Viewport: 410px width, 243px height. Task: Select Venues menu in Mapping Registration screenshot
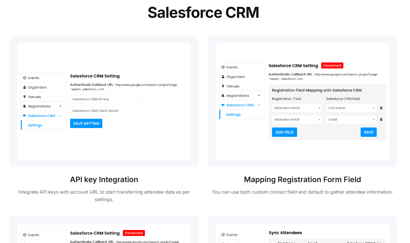pos(242,86)
